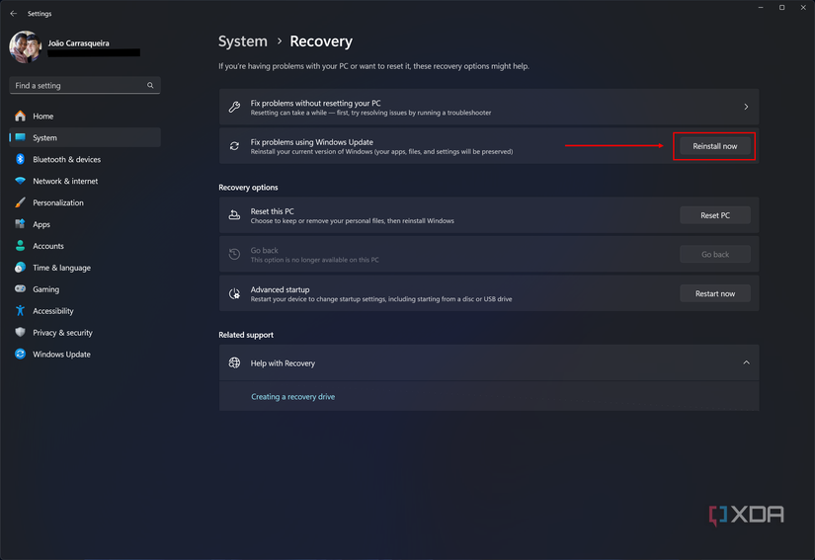815x560 pixels.
Task: Click the Home house icon
Action: 21,116
